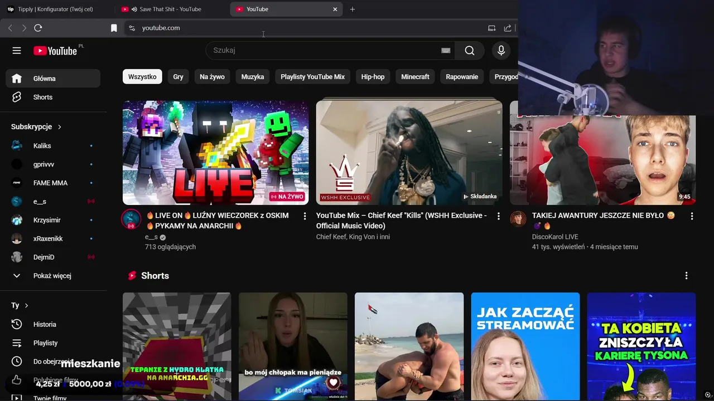Select the Na żywo filter chip
The image size is (714, 401).
[212, 77]
